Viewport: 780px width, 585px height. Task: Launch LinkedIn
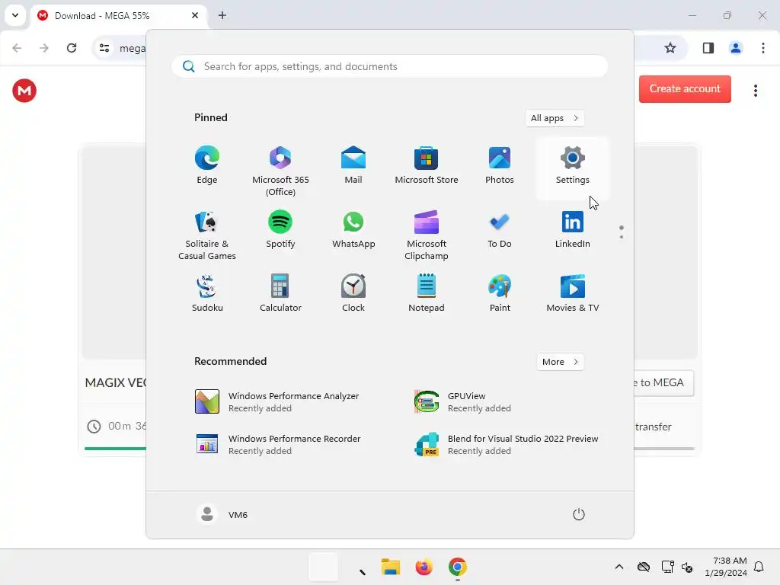click(573, 230)
